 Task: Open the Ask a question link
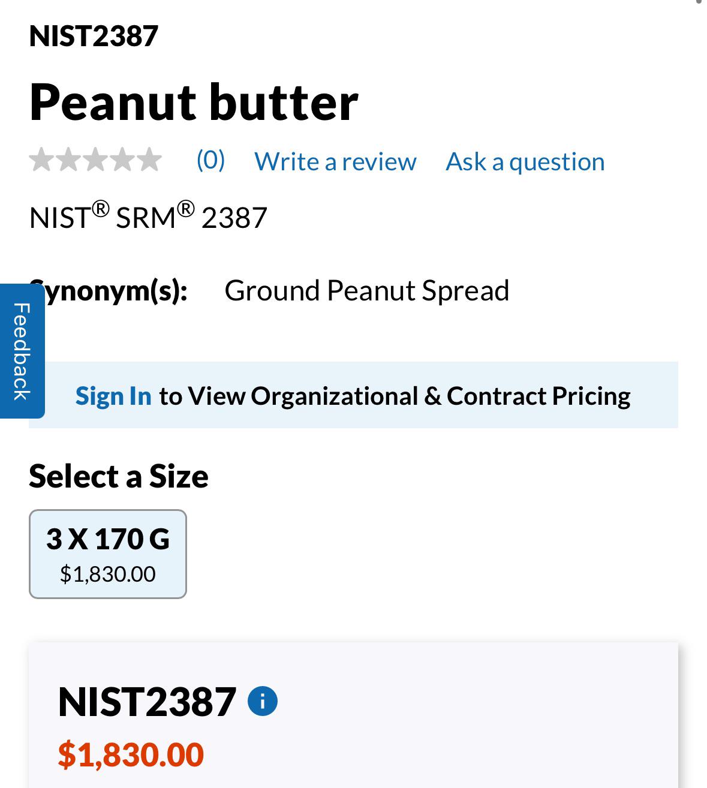pyautogui.click(x=525, y=161)
